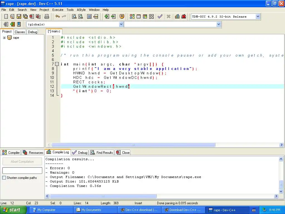Click the Go to line icon
Image resolution: width=285 pixels, height=214 pixels.
[96, 16]
